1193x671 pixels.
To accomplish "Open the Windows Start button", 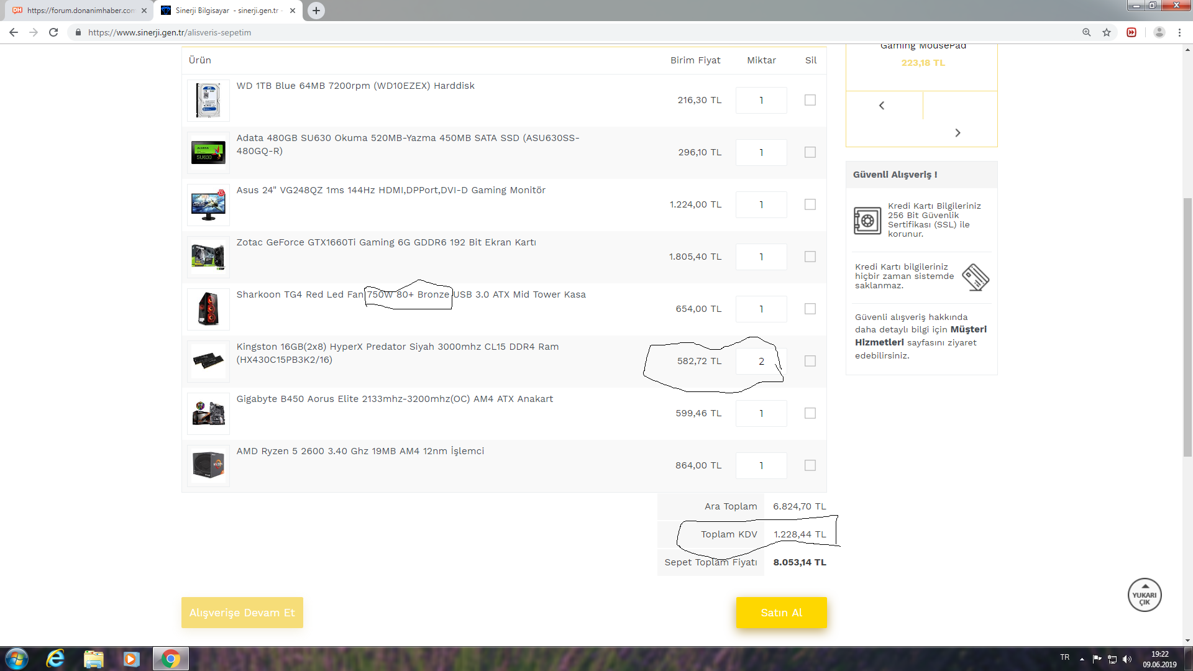I will tap(17, 659).
